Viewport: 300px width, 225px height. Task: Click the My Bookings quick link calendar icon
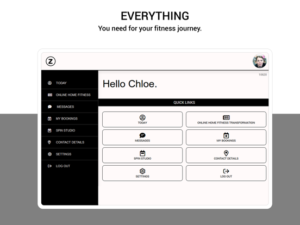click(226, 135)
